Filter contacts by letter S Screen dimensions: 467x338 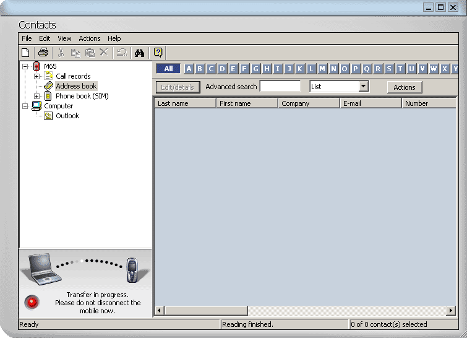[x=389, y=69]
